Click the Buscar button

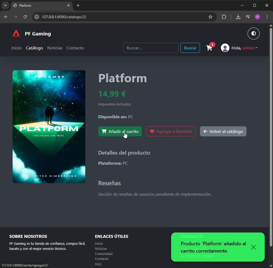click(190, 48)
